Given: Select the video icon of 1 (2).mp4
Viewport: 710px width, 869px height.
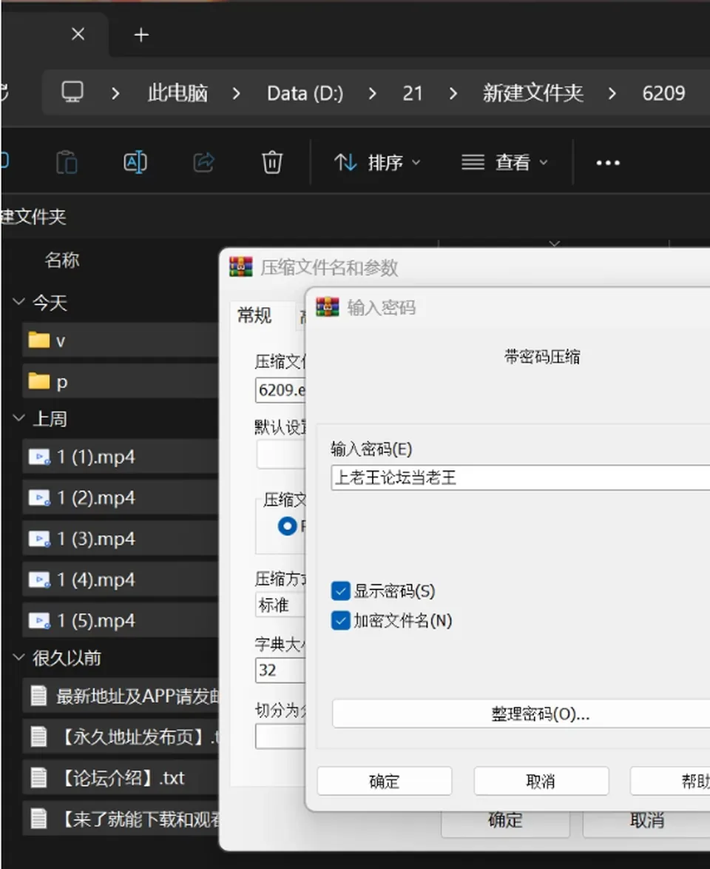Looking at the screenshot, I should (x=39, y=497).
